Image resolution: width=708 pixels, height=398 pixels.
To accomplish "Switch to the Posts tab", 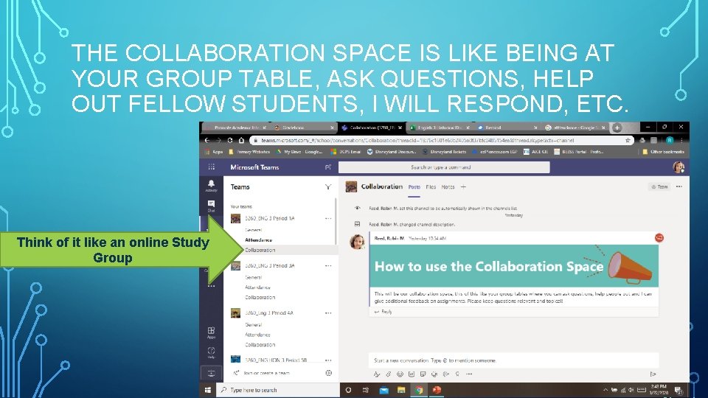I will coord(414,186).
